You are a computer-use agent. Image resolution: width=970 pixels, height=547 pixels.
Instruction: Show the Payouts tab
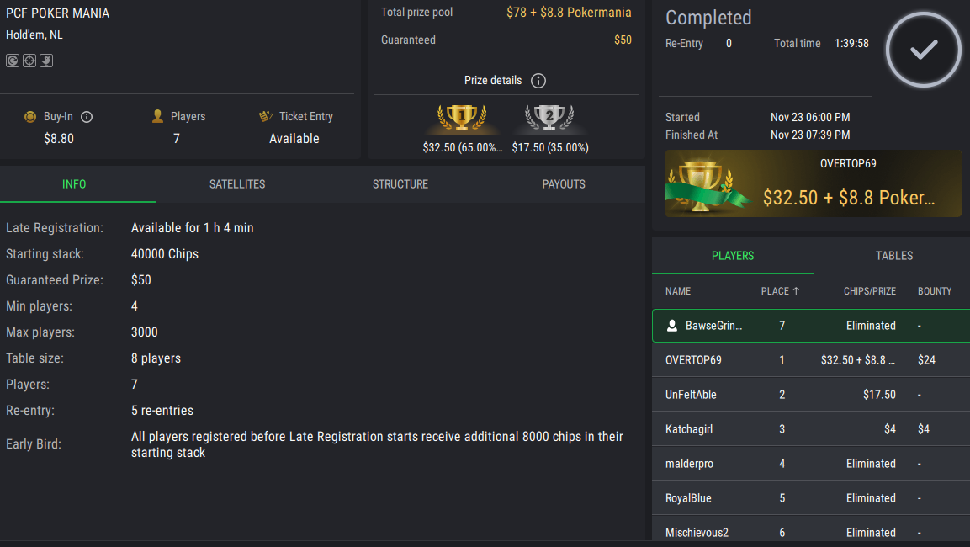point(564,184)
